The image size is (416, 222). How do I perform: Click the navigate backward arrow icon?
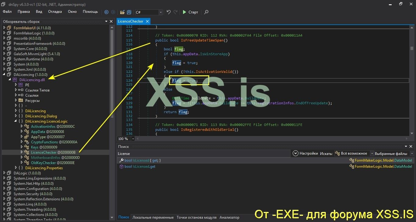[x=106, y=12]
